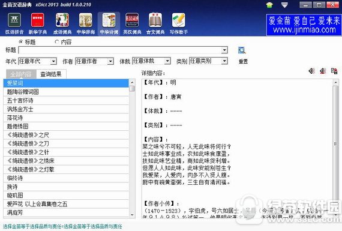The width and height of the screenshot is (342, 231).
Task: Open the 中华辞海 module
Action: 85,24
